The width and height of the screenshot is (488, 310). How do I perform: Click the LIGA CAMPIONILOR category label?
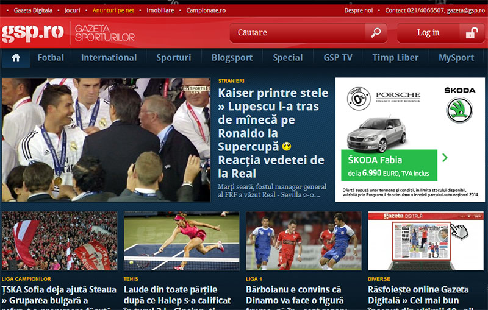pyautogui.click(x=26, y=279)
